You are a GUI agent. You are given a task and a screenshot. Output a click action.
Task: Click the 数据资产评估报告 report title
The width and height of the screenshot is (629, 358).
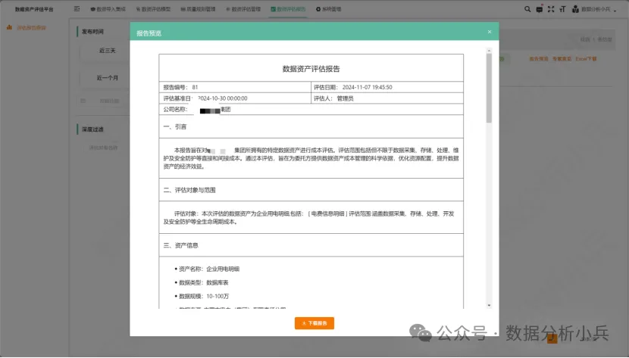pos(311,69)
